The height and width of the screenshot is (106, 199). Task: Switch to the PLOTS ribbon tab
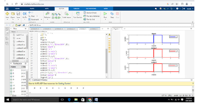tap(32, 8)
